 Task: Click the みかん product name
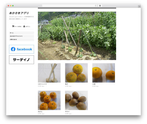[x=40, y=111]
